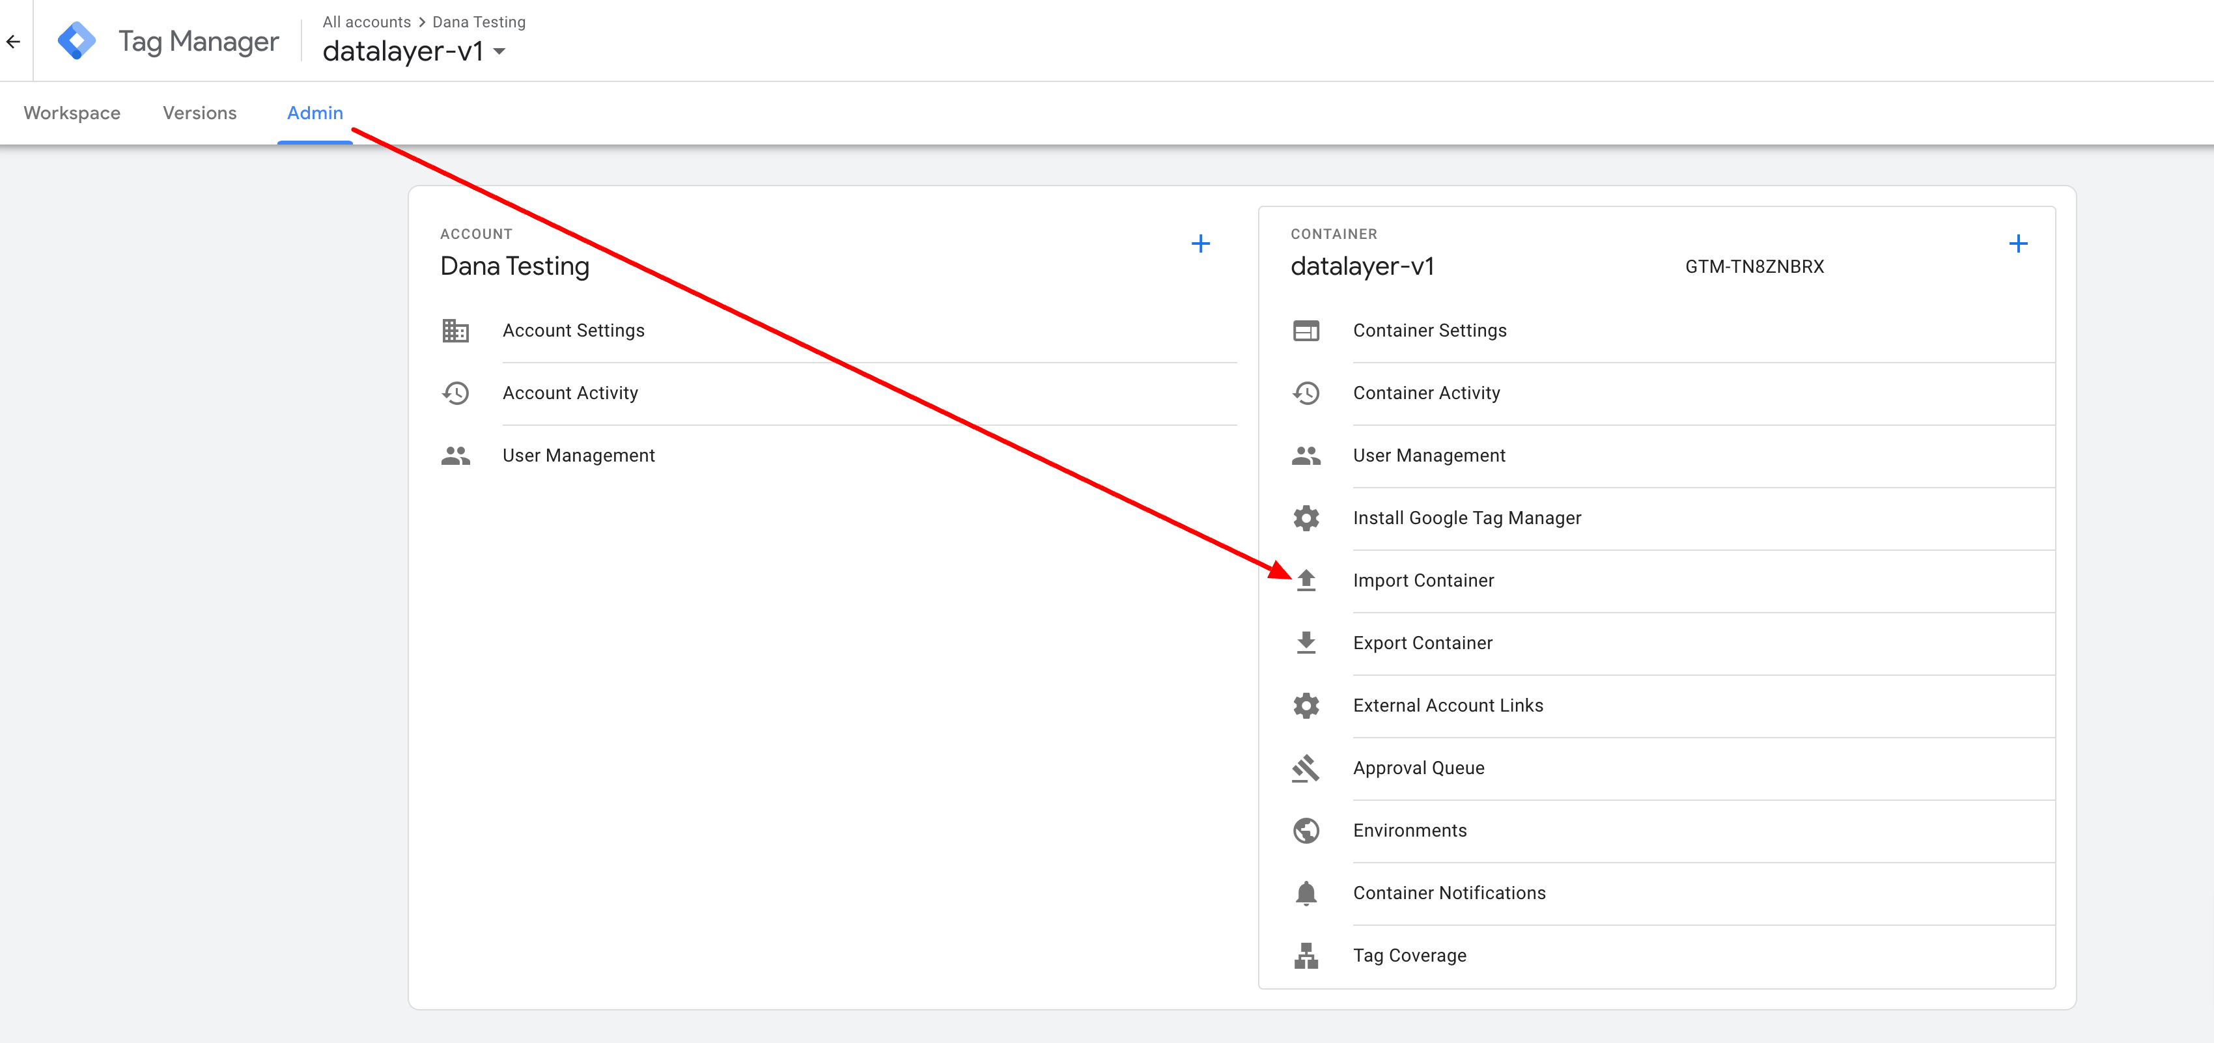Open the Dana Testing breadcrumb link
This screenshot has width=2214, height=1043.
(x=479, y=22)
